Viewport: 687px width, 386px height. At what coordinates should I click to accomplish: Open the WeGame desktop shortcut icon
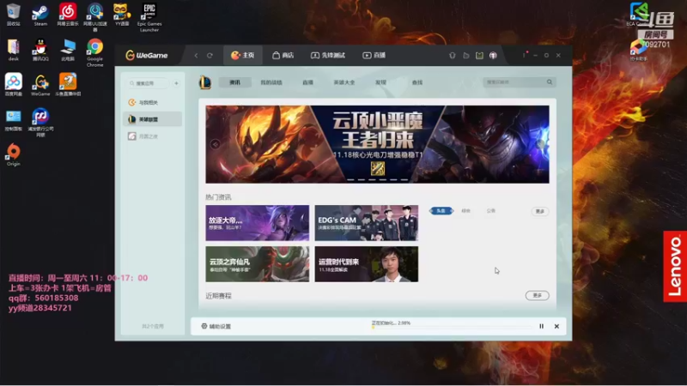coord(40,84)
